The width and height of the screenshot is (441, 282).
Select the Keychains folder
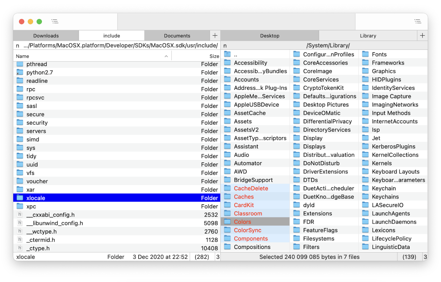tap(385, 197)
